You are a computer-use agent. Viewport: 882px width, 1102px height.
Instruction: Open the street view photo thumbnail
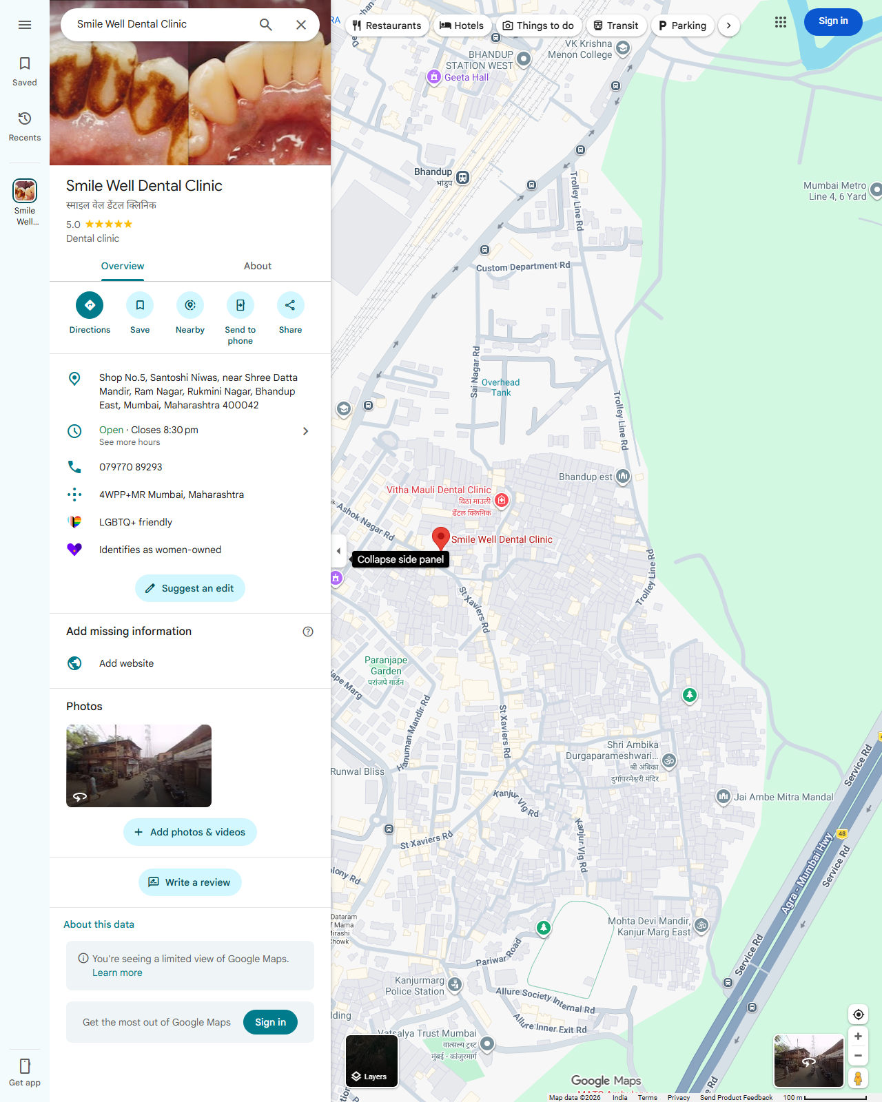click(139, 766)
